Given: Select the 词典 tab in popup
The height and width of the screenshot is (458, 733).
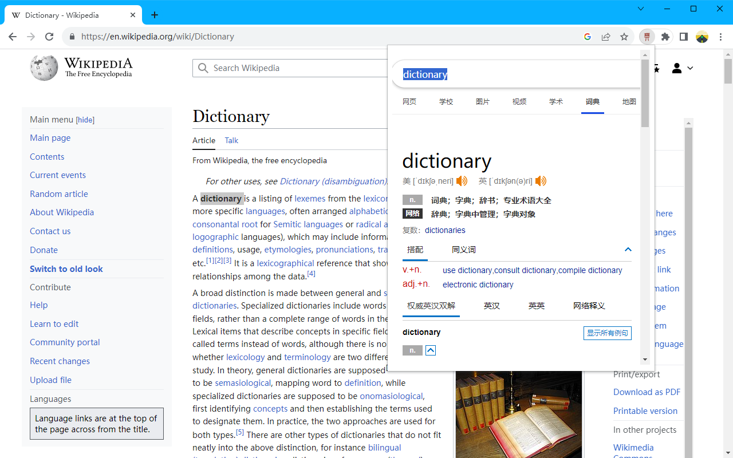Looking at the screenshot, I should (593, 101).
